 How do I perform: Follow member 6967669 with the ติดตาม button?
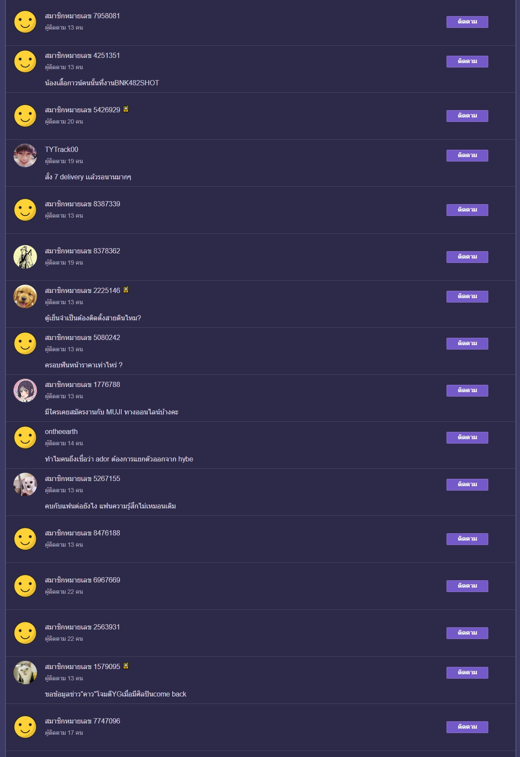pos(467,586)
